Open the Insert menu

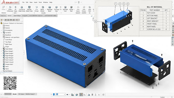point(36,2)
